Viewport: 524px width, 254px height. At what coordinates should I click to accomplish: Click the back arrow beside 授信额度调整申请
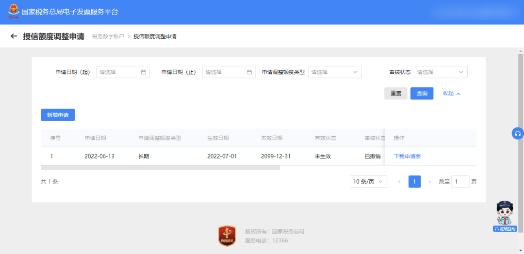click(x=14, y=36)
